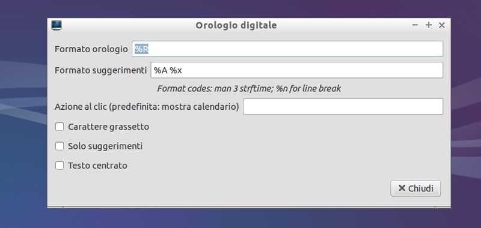Click the Azione al clic label text

click(147, 107)
